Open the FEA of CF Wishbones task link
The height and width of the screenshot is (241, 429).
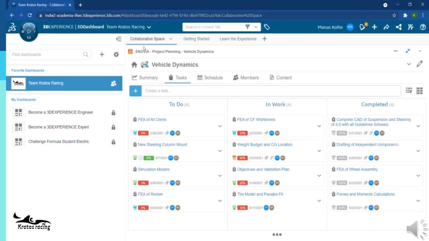click(256, 120)
